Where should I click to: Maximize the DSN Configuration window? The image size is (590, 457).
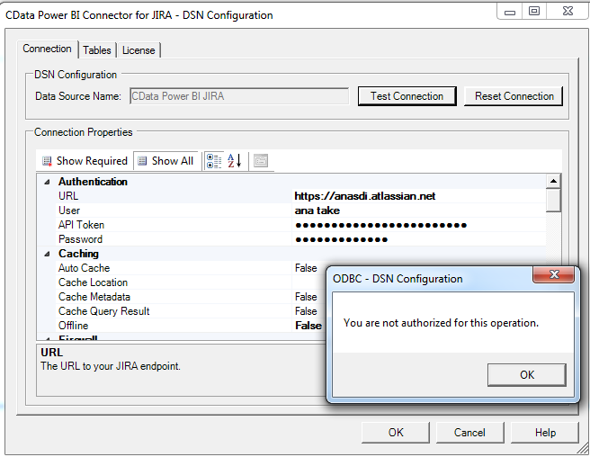click(534, 11)
